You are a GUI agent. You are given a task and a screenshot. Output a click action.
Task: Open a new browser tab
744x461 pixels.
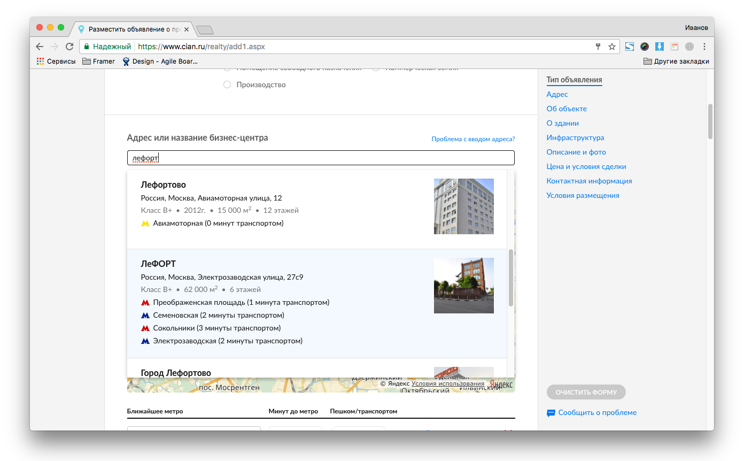point(205,29)
